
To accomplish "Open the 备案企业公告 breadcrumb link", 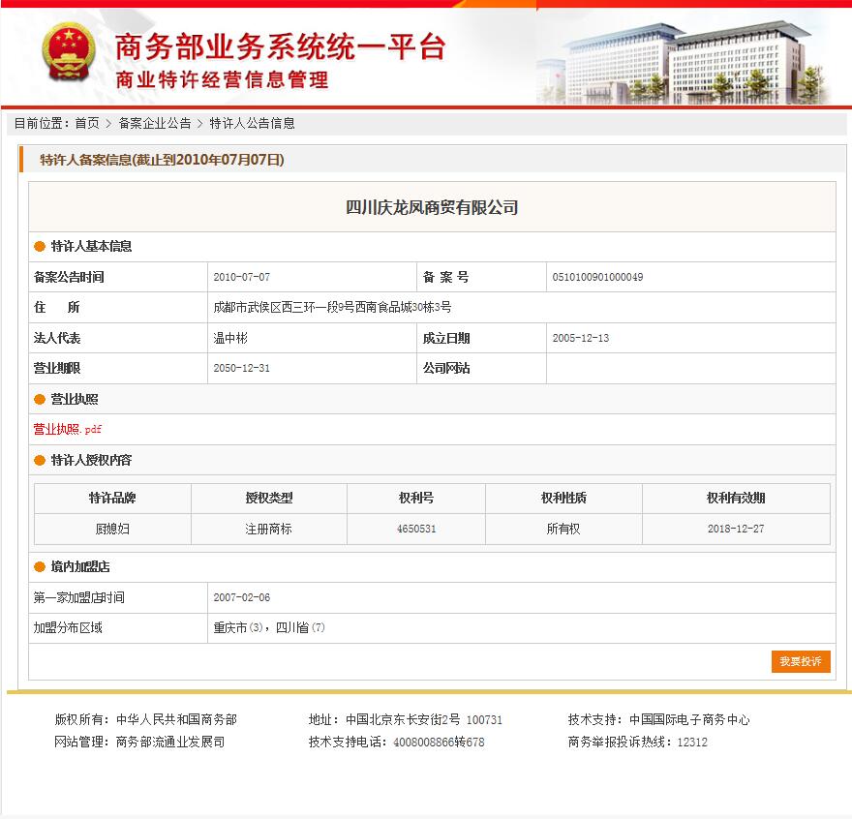I will [x=155, y=123].
